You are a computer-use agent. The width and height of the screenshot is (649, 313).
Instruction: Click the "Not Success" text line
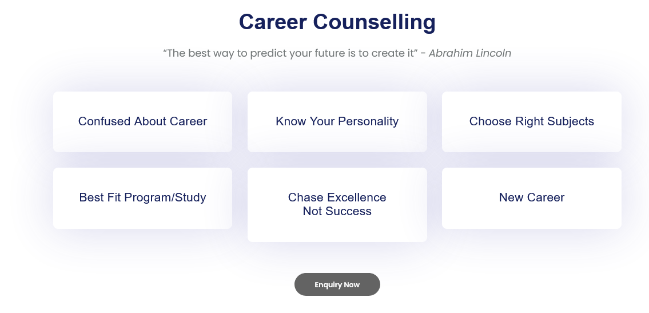click(x=337, y=212)
